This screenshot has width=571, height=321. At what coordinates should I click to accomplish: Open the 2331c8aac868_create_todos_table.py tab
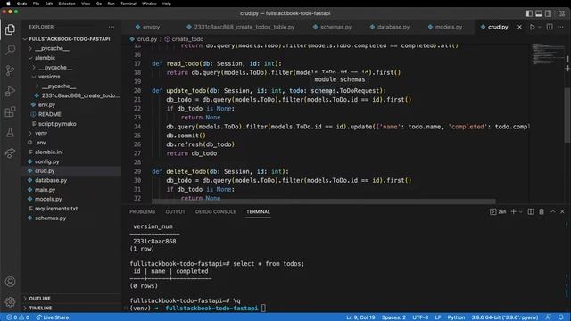pos(240,27)
